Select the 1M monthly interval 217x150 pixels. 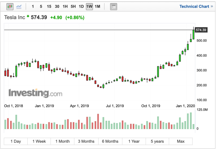pyautogui.click(x=97, y=6)
